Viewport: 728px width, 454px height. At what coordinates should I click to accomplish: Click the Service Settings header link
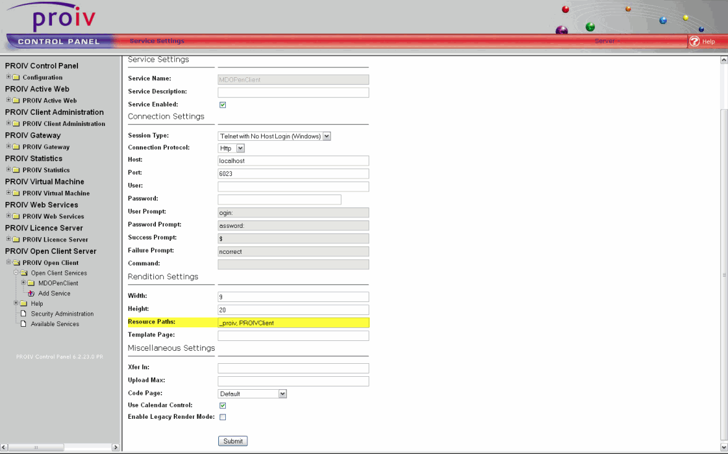[x=157, y=41]
